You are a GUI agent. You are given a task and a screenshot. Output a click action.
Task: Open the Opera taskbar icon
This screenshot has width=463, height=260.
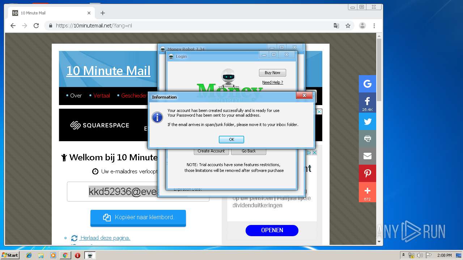pyautogui.click(x=77, y=255)
